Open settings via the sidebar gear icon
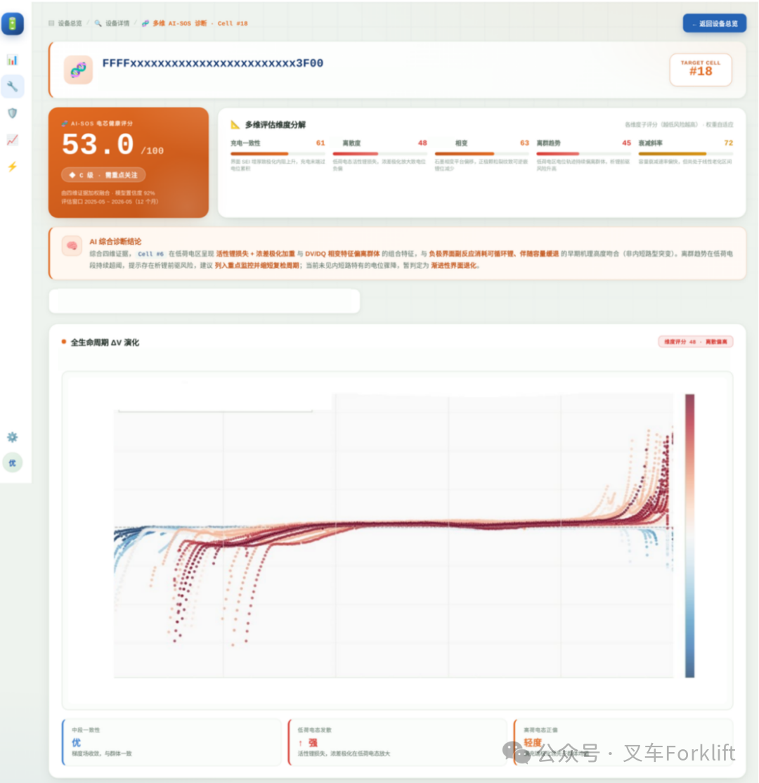This screenshot has width=759, height=783. [x=13, y=437]
